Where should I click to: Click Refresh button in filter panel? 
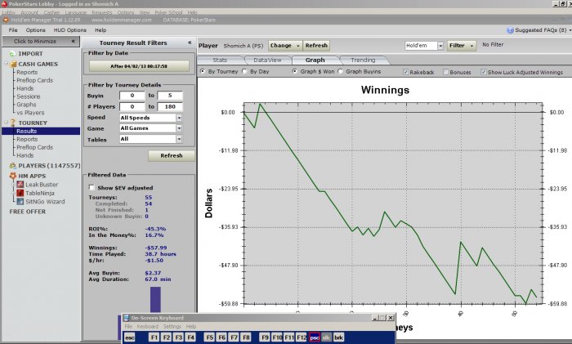(171, 155)
